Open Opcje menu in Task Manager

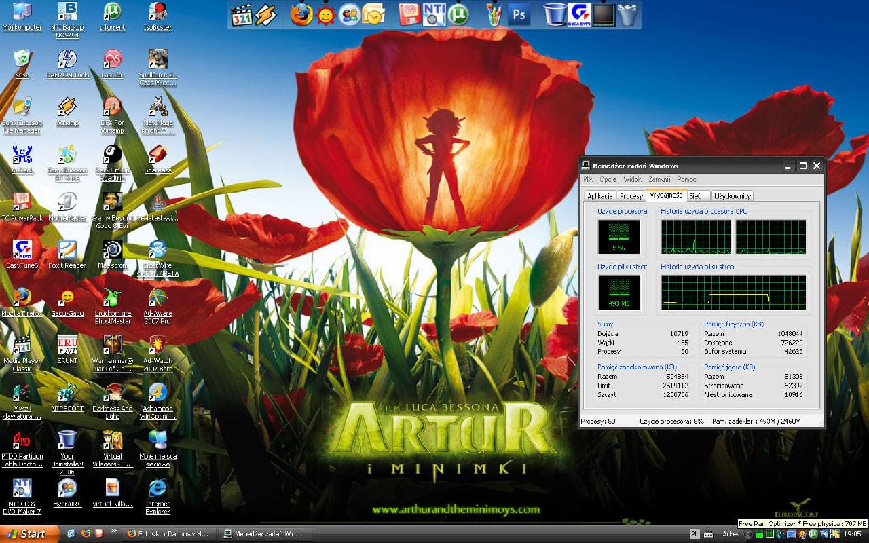coord(608,180)
